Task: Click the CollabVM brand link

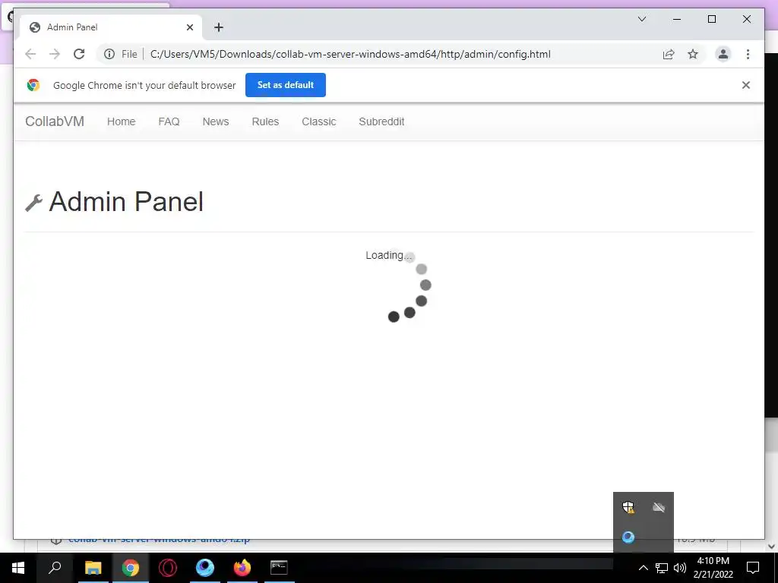Action: (x=55, y=121)
